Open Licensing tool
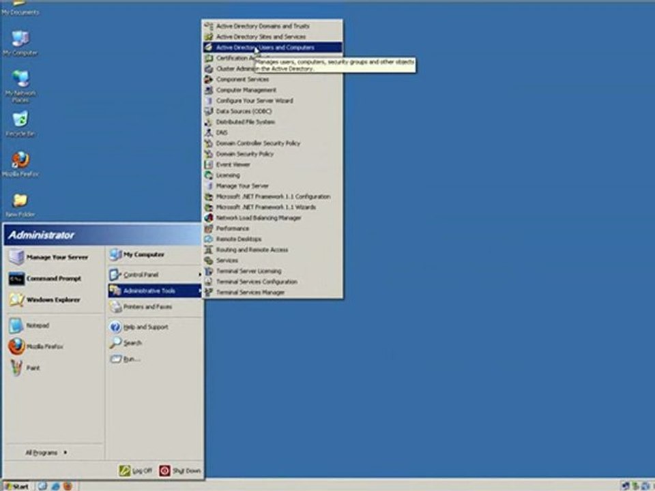The image size is (655, 491). (272, 175)
